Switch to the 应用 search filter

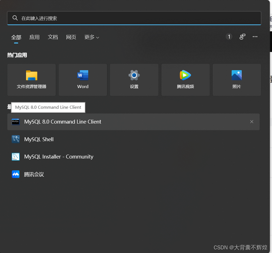tap(34, 37)
